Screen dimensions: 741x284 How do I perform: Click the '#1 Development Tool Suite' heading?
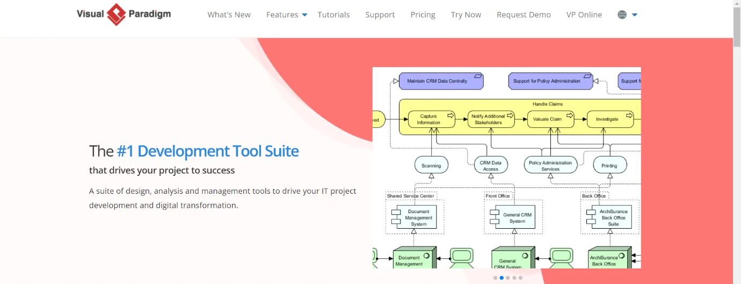point(208,151)
